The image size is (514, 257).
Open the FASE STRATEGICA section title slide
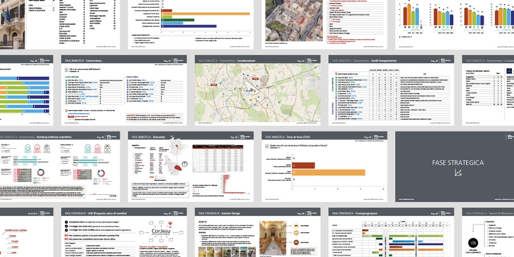click(455, 167)
